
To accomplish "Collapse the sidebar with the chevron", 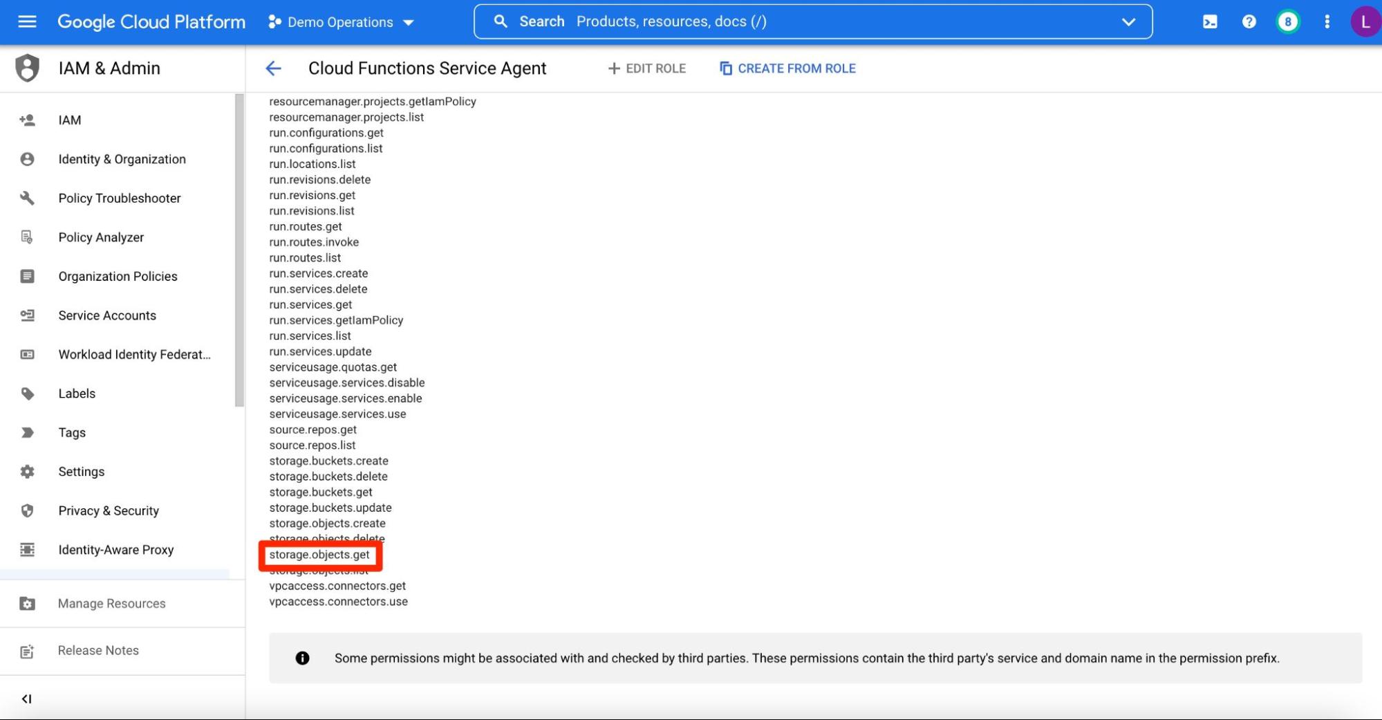I will click(27, 699).
